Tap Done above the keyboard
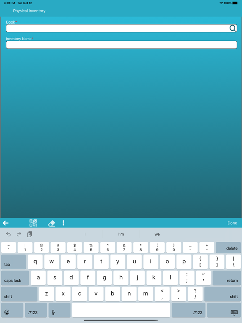This screenshot has width=242, height=323. (232, 223)
